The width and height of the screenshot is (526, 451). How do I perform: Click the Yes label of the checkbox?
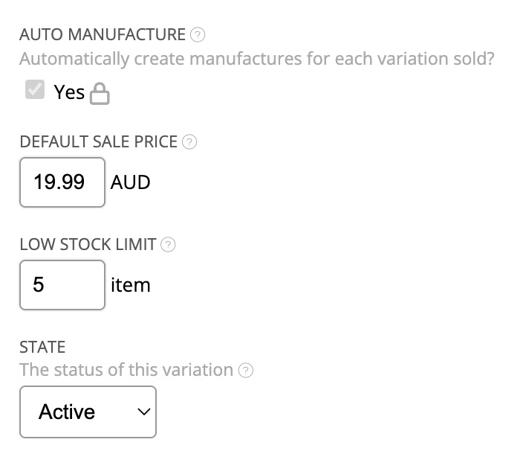pos(69,92)
